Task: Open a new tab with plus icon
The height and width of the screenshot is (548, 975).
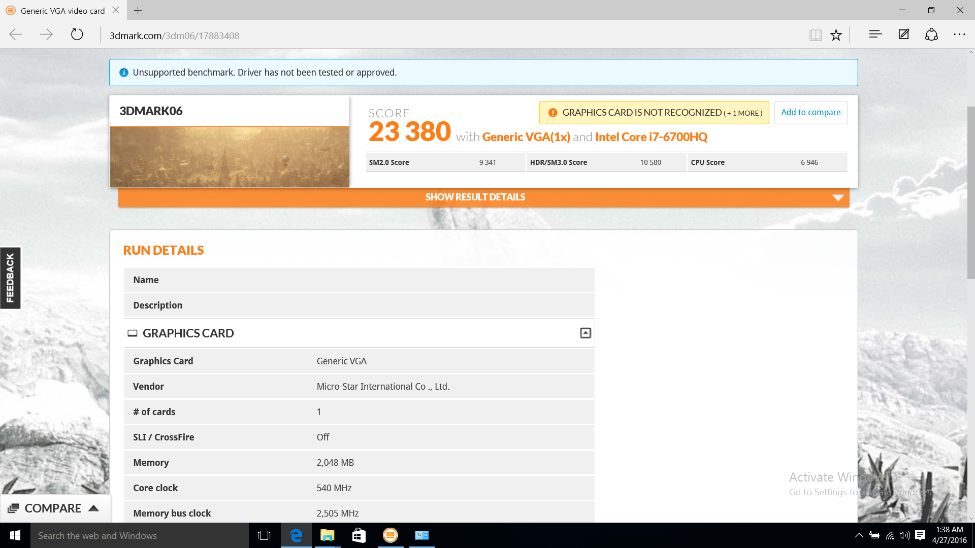Action: coord(138,10)
